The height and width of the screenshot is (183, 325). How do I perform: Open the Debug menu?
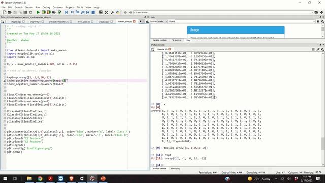click(x=46, y=7)
